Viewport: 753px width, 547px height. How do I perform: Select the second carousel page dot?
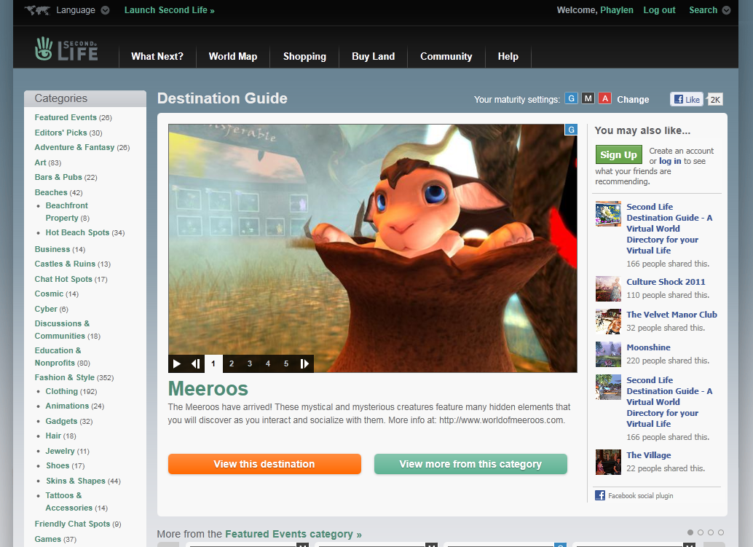(x=701, y=532)
